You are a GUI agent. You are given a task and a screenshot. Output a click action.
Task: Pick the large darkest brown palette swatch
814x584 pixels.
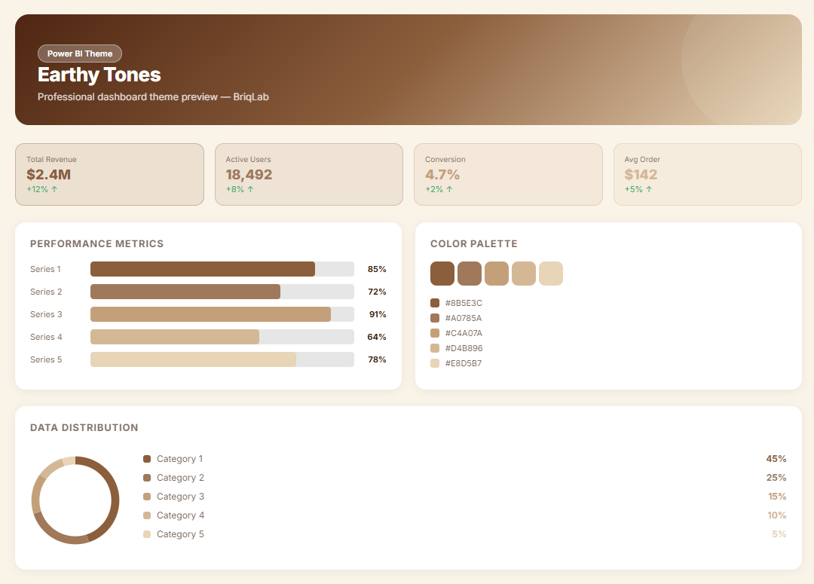coord(442,274)
